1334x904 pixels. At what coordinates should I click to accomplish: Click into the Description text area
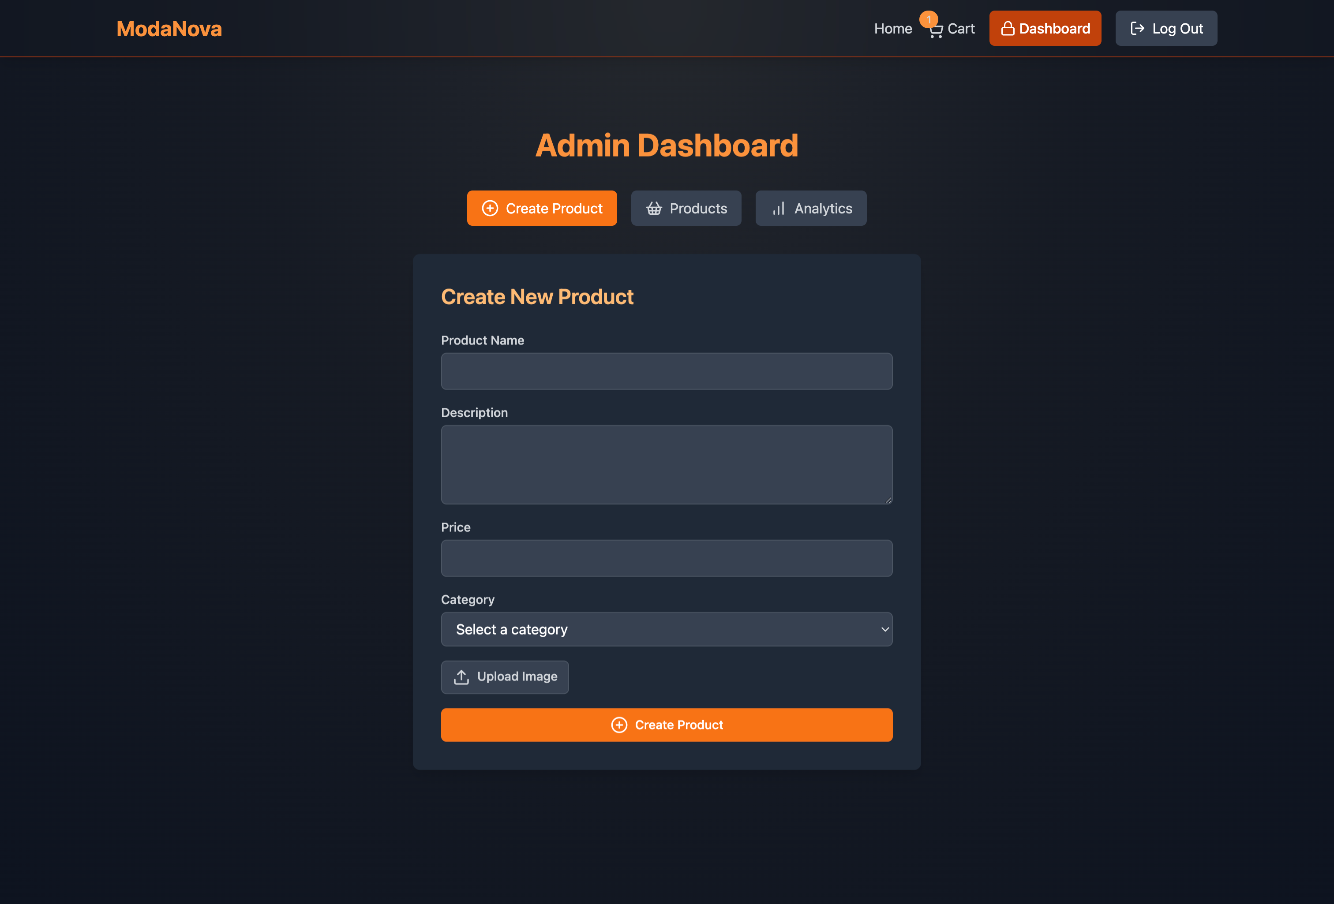point(667,464)
